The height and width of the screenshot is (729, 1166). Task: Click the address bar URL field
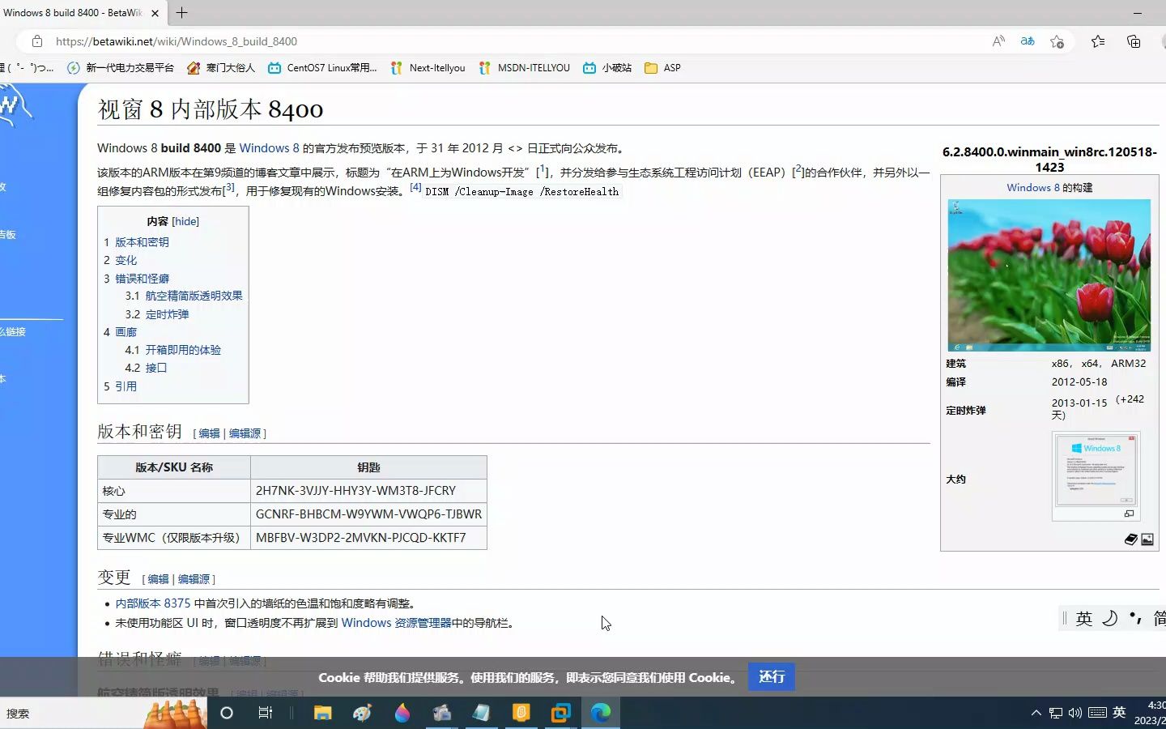click(518, 41)
